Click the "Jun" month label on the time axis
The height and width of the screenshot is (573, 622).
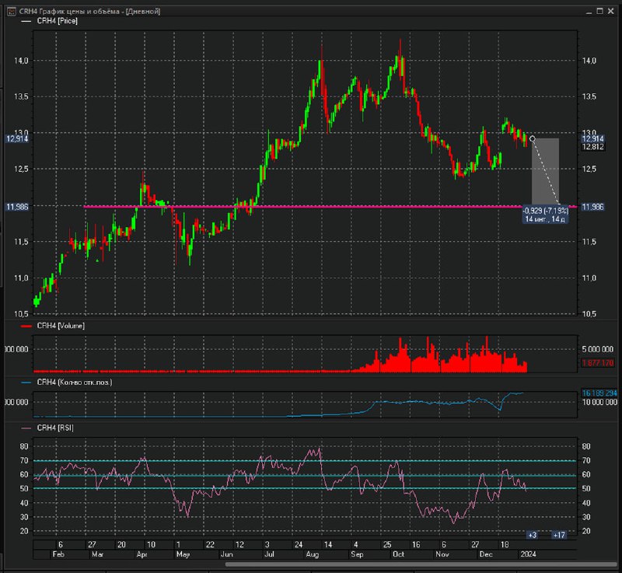226,554
